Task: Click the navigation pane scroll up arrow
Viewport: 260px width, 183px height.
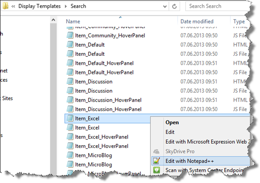Action: [x=53, y=20]
